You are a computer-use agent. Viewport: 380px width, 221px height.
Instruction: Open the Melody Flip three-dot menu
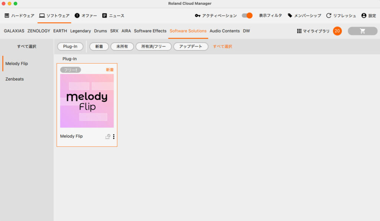click(x=114, y=137)
